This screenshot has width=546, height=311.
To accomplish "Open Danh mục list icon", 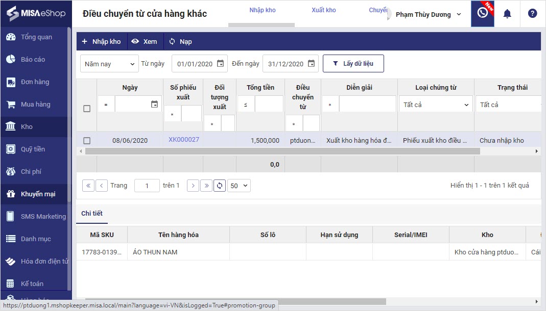I will (11, 239).
